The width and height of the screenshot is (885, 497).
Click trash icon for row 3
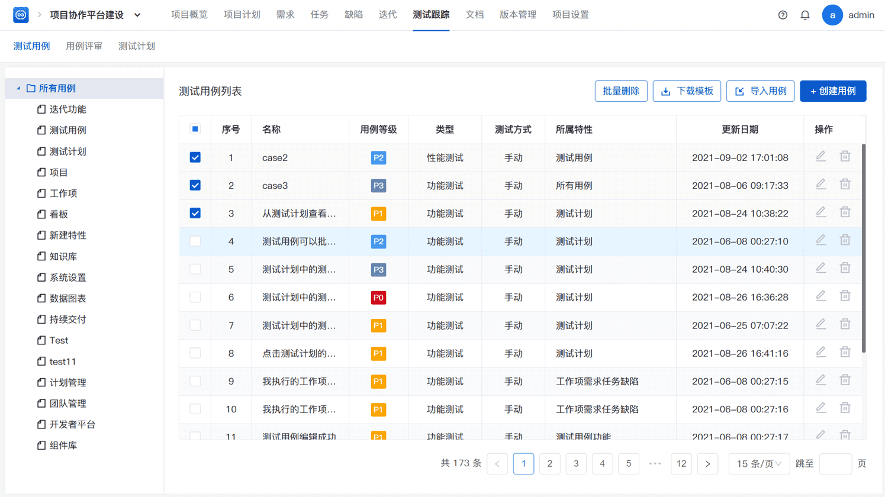(x=845, y=212)
